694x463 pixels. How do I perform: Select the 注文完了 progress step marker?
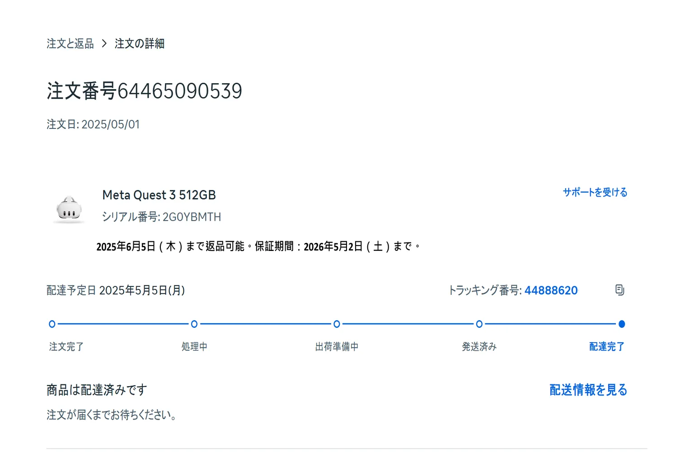pyautogui.click(x=52, y=324)
